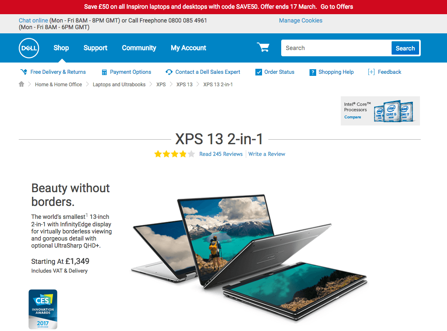Open the My Account menu
Screen dimensions: 447x331
pyautogui.click(x=188, y=48)
